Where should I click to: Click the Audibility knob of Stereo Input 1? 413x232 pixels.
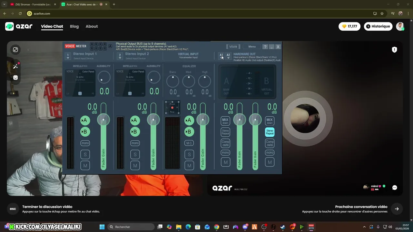pos(104,77)
